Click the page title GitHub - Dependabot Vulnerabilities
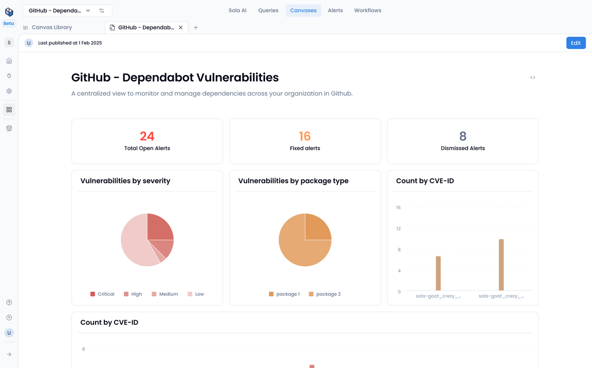592x368 pixels. [175, 78]
